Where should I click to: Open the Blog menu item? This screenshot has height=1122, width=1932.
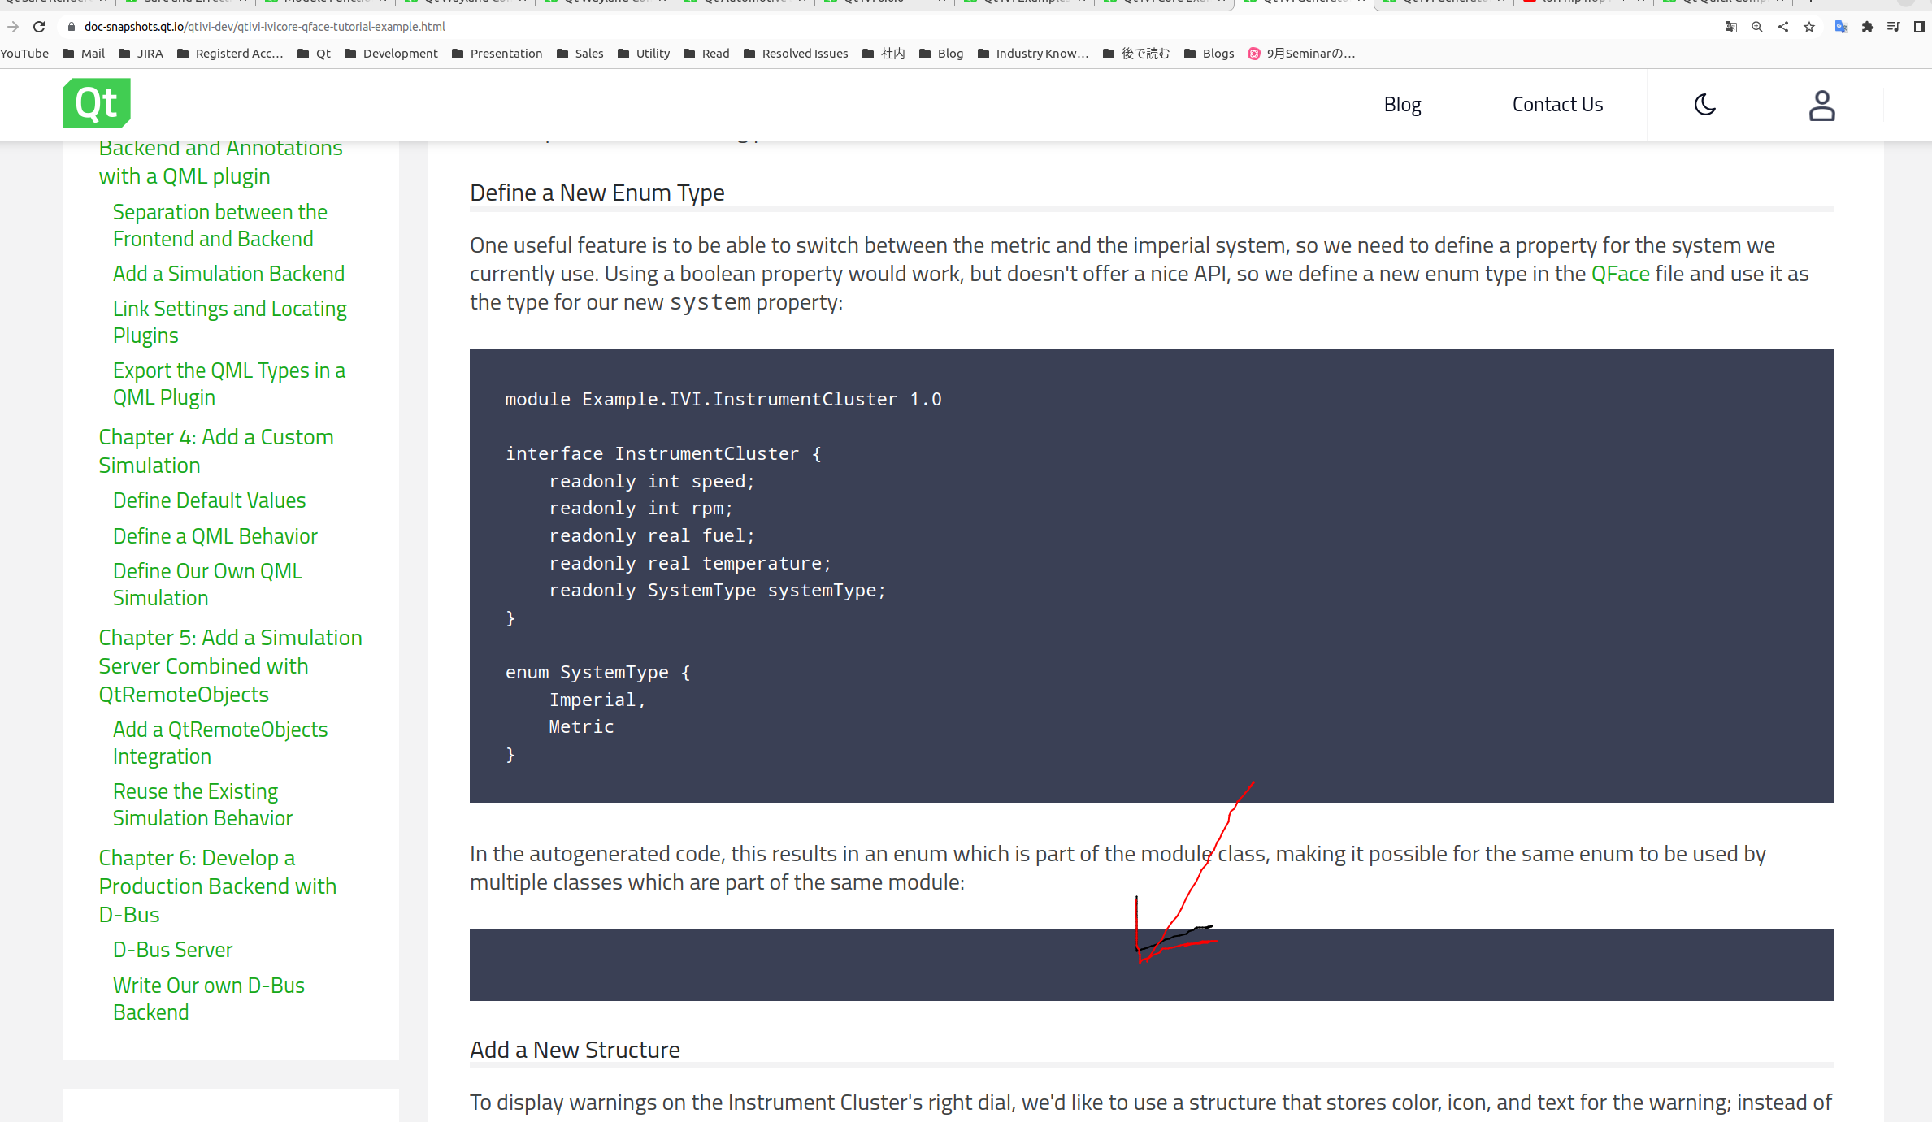coord(1402,105)
